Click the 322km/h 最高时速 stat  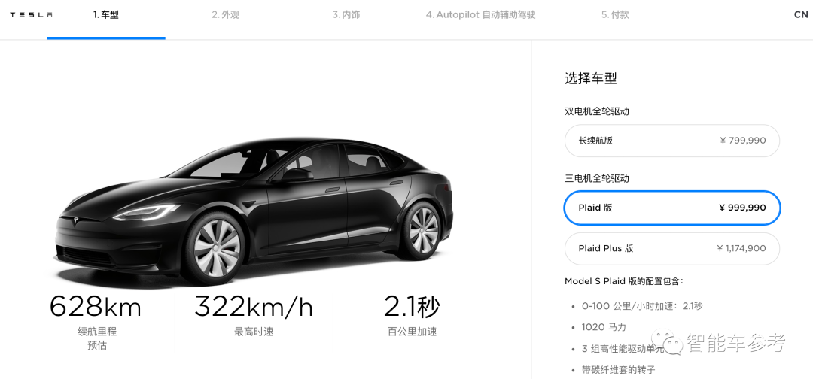coord(254,315)
